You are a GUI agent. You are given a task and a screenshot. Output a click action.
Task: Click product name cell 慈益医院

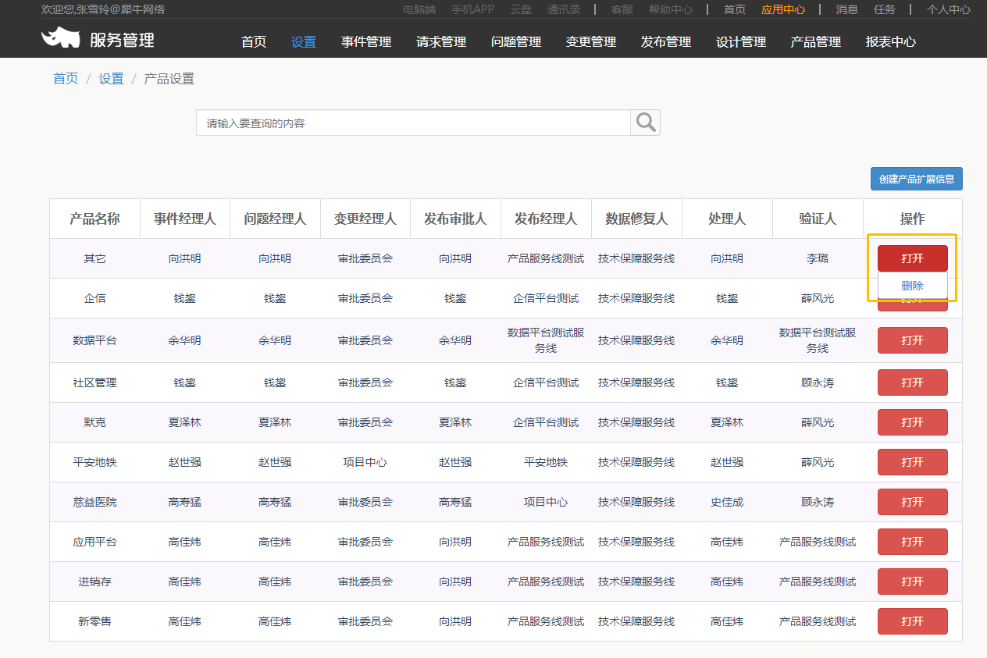94,502
